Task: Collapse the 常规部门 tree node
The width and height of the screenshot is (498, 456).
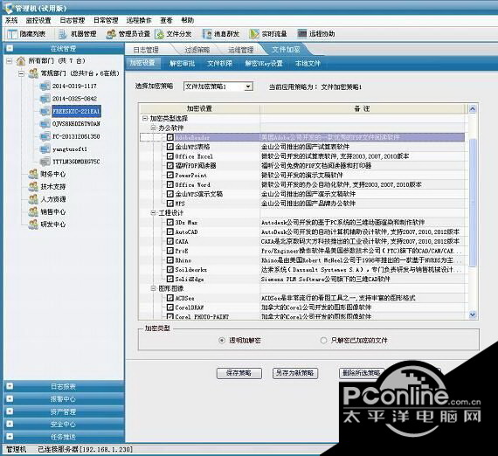Action: (x=21, y=73)
